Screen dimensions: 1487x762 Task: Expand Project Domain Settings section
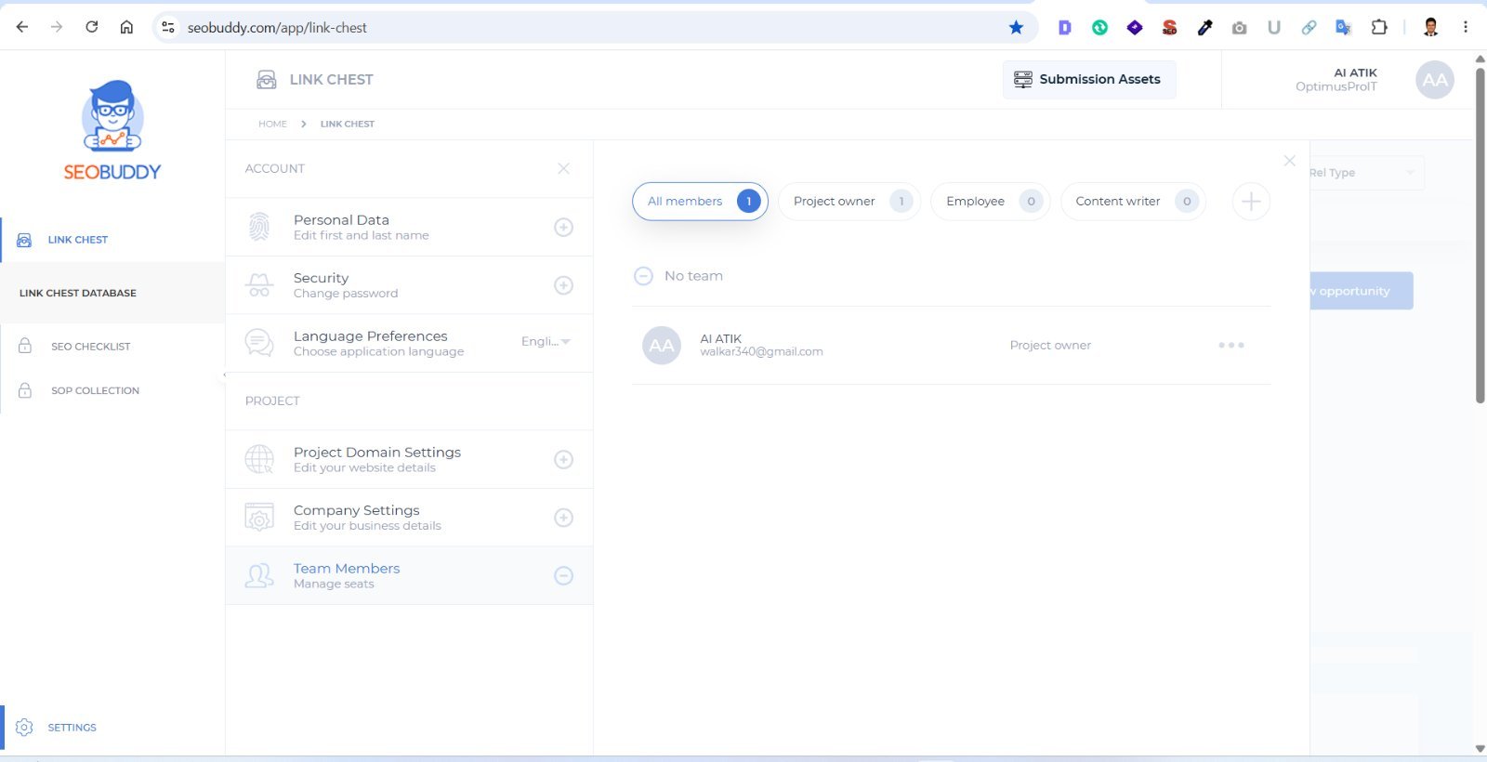[x=563, y=459]
